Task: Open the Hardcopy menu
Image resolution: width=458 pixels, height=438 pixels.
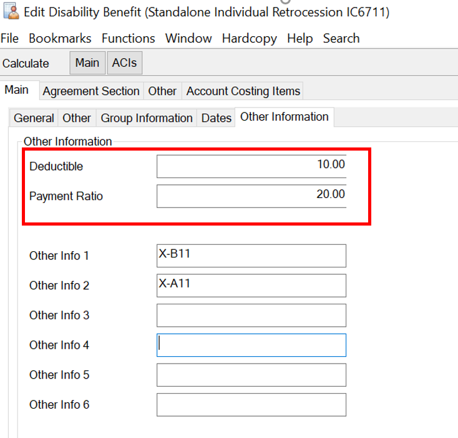Action: click(249, 38)
